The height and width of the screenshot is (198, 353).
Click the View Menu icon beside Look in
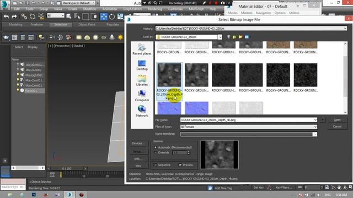247,37
